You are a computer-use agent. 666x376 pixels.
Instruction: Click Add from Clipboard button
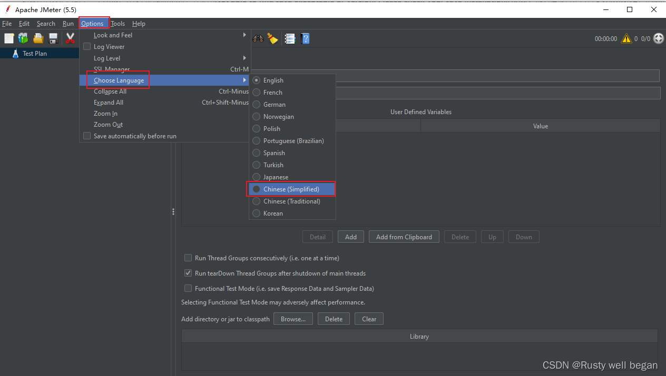click(x=404, y=237)
